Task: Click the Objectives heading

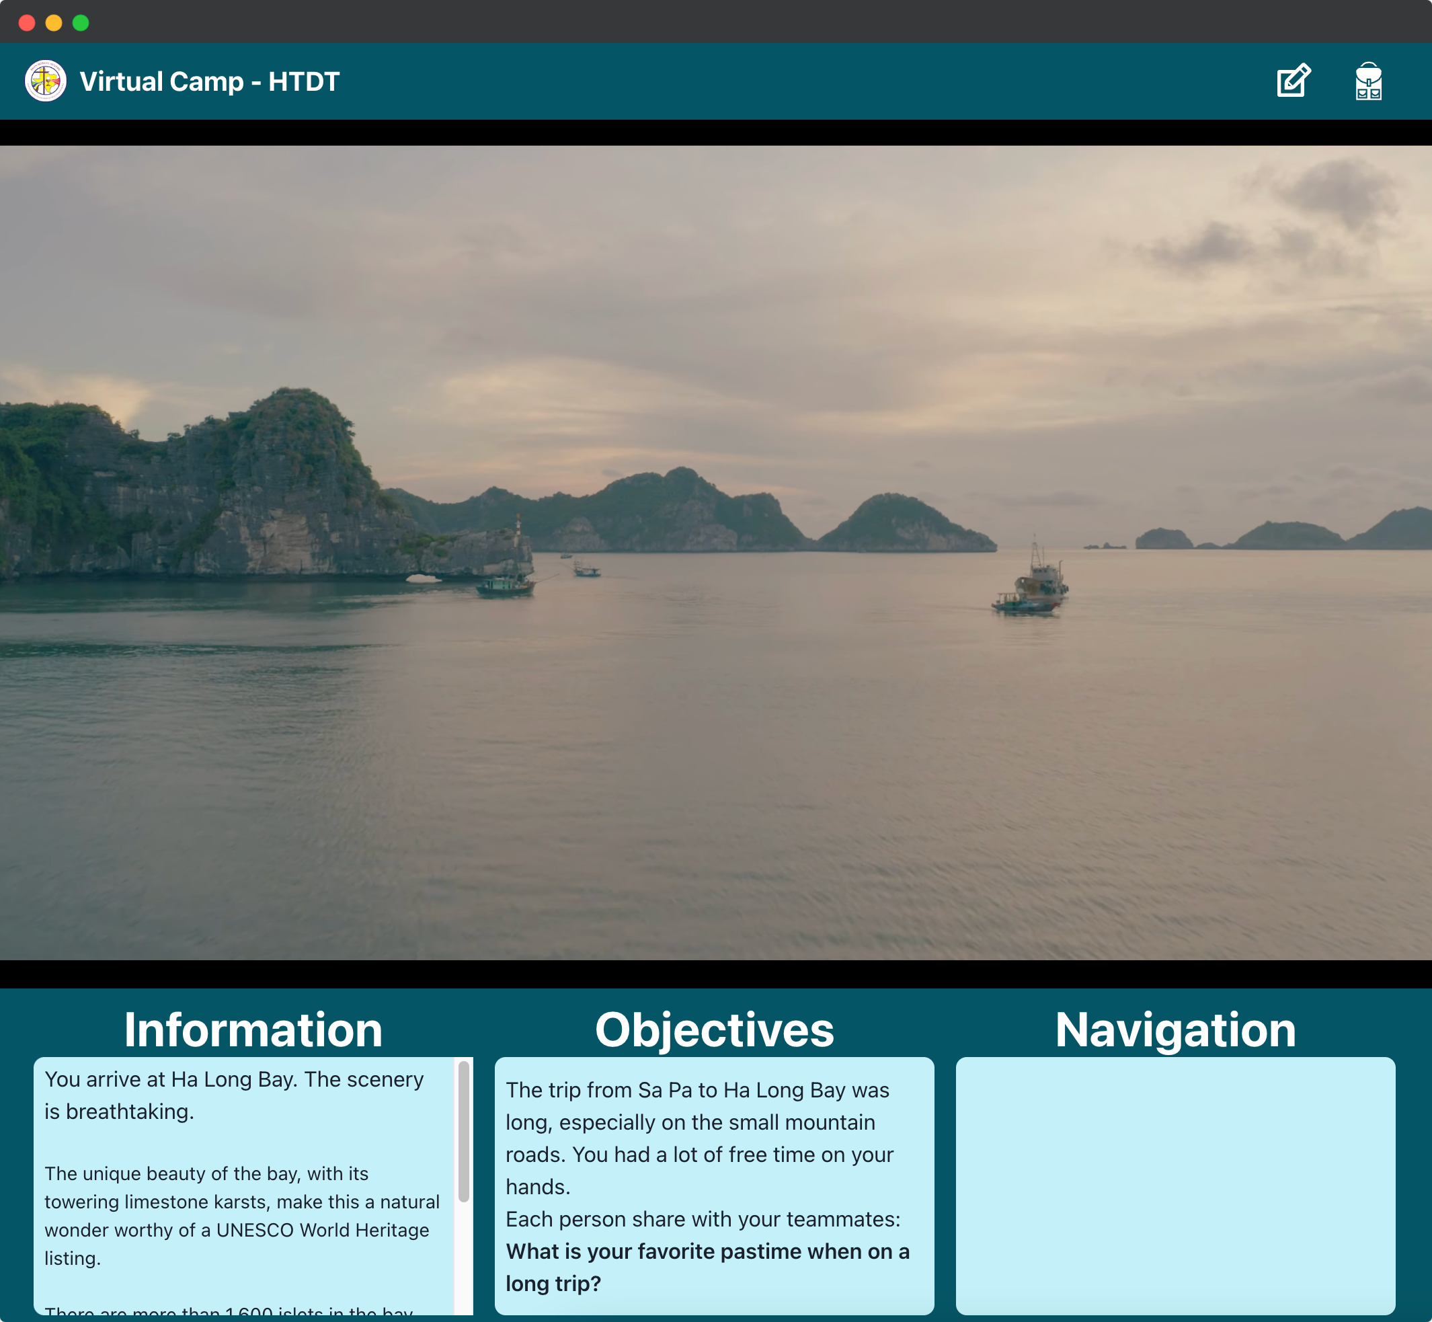Action: coord(715,1030)
